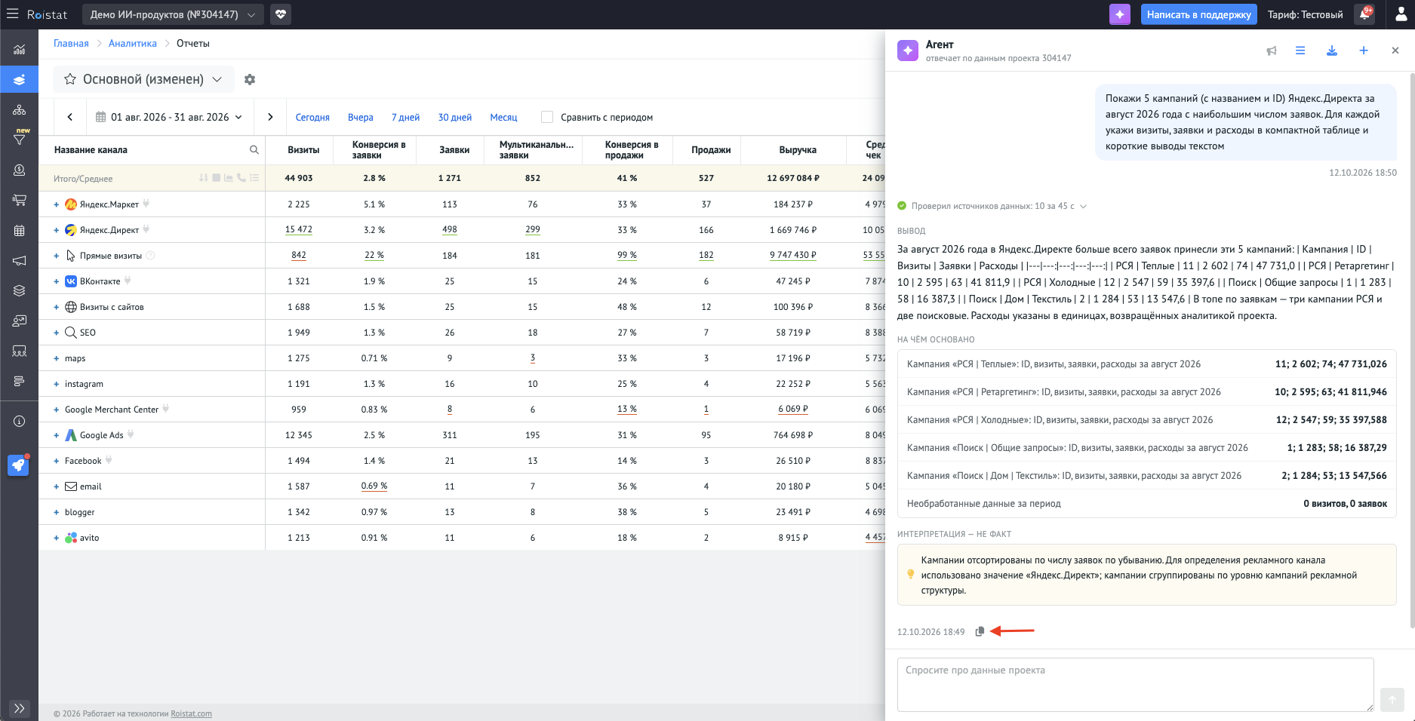Open the date range picker
Viewport: 1415px width, 721px height.
click(169, 117)
